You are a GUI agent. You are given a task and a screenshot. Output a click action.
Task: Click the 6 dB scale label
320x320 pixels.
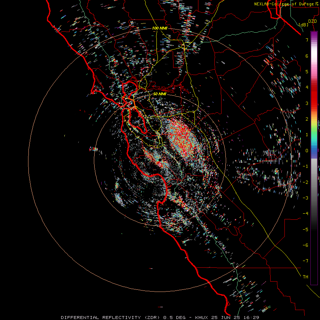click(x=307, y=56)
